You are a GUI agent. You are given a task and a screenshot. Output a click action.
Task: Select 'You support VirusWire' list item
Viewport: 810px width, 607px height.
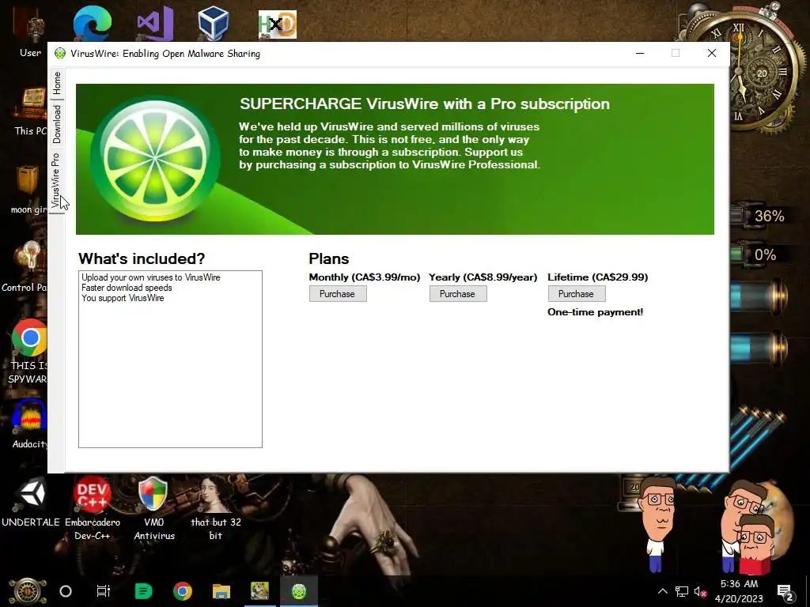[x=123, y=298]
